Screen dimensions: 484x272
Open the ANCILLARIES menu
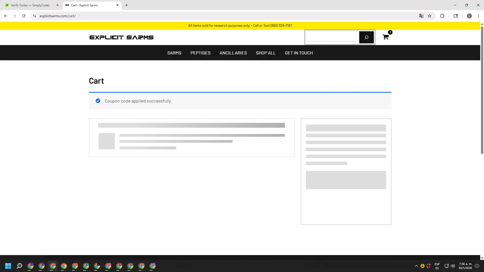point(233,53)
